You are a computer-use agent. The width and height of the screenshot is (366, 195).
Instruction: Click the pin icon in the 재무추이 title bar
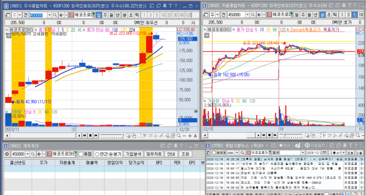175,146
